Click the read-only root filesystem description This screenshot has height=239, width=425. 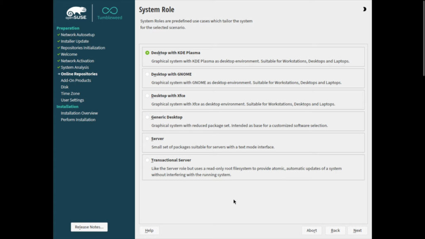(247, 171)
